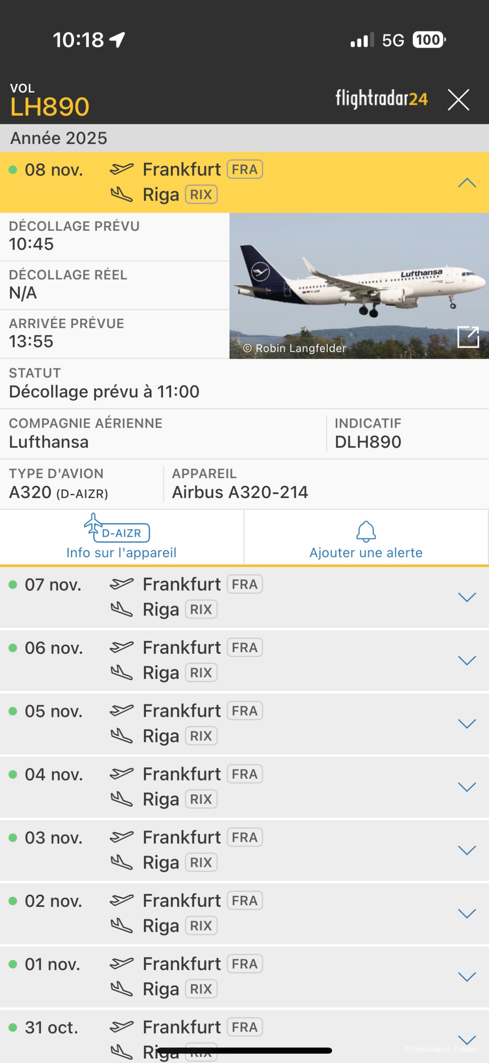This screenshot has width=489, height=1063.
Task: Tap the landing plane icon on 07 nov. row
Action: point(122,609)
